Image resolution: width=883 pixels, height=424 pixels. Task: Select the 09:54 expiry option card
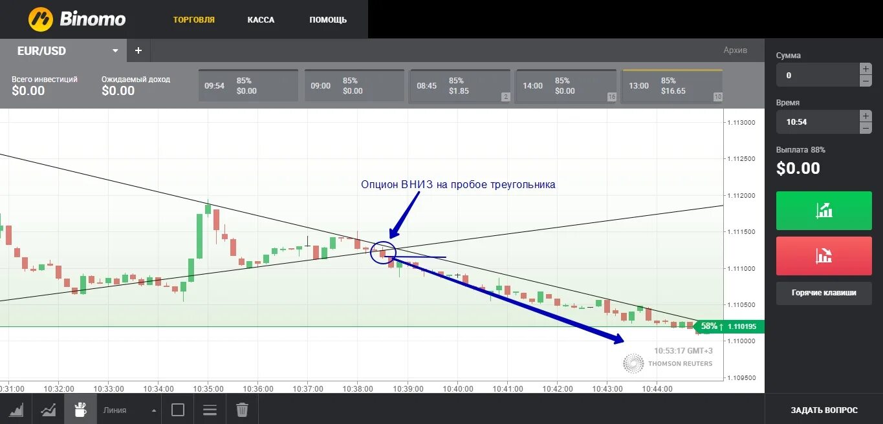tap(248, 85)
